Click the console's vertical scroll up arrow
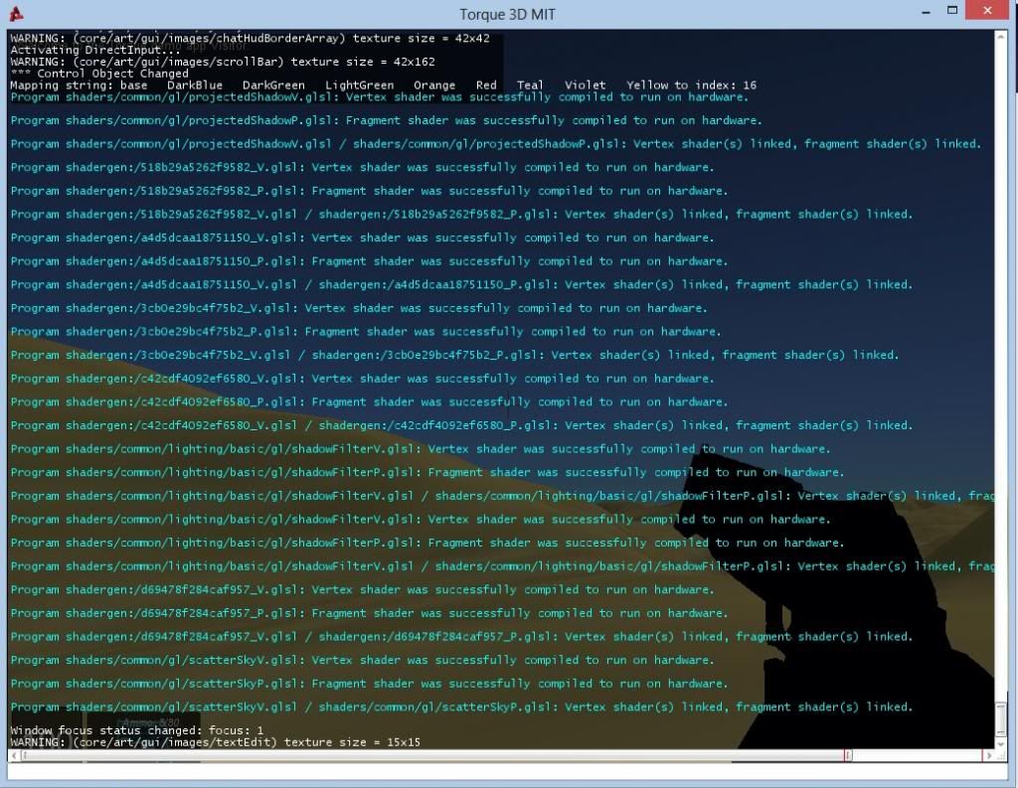This screenshot has height=788, width=1018. (x=1002, y=37)
